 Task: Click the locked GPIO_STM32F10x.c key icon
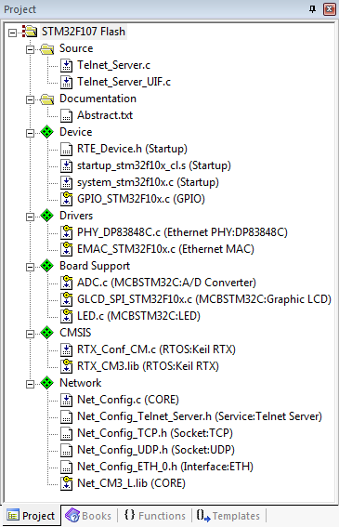point(67,199)
